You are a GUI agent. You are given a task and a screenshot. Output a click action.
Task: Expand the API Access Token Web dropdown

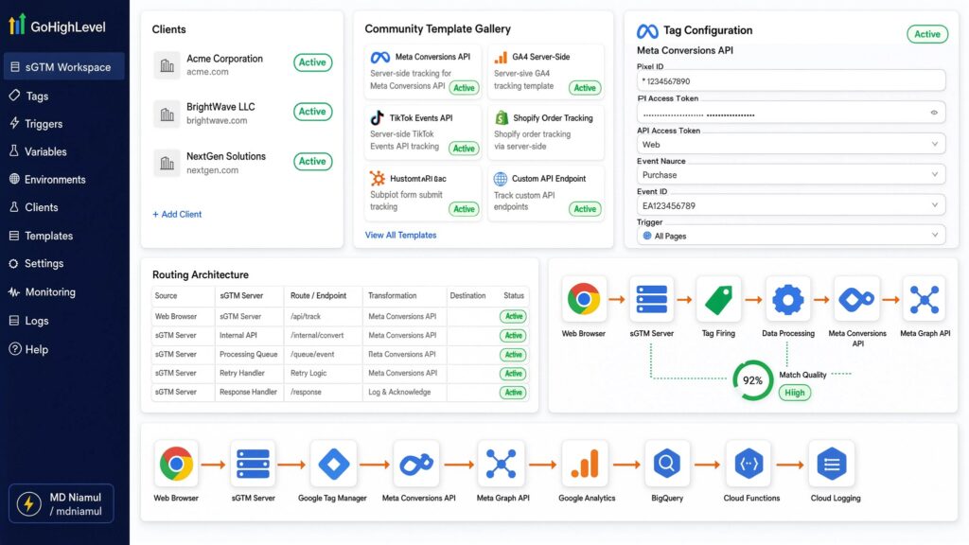click(x=791, y=144)
